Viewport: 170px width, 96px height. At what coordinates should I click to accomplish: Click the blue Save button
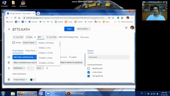pos(69,29)
